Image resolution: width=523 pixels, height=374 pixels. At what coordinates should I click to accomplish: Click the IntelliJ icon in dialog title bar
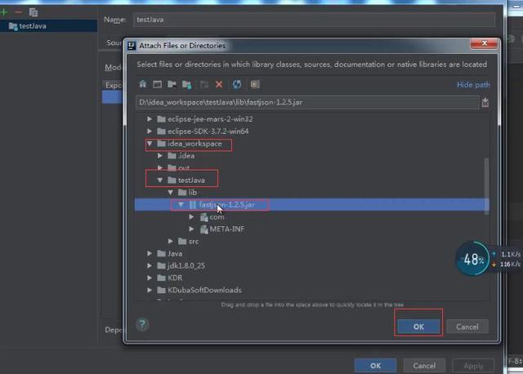click(132, 46)
